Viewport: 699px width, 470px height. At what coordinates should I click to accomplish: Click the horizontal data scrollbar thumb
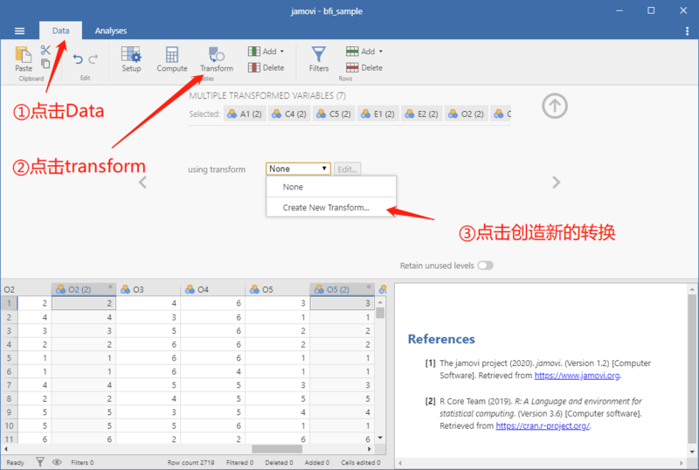[x=277, y=448]
